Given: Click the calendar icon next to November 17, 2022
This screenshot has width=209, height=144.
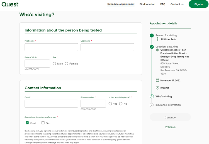Looking at the screenshot, I should pos(157,80).
